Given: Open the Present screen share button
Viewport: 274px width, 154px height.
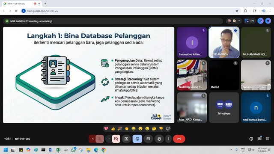Looking at the screenshot, I should (126, 139).
